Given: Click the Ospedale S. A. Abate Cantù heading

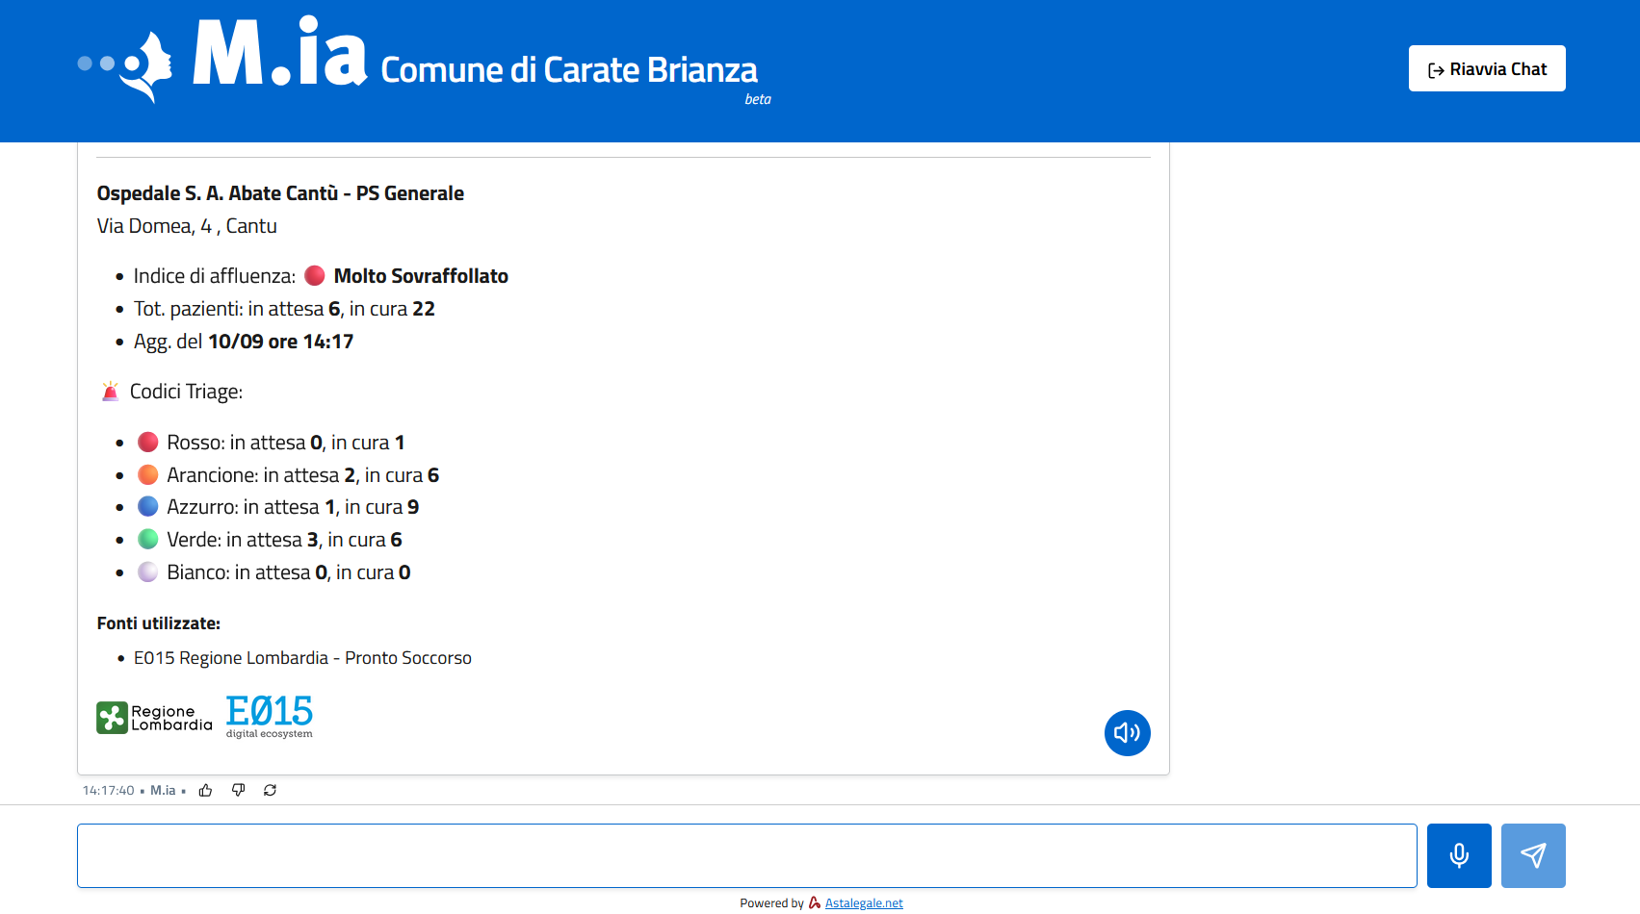Looking at the screenshot, I should pyautogui.click(x=280, y=193).
